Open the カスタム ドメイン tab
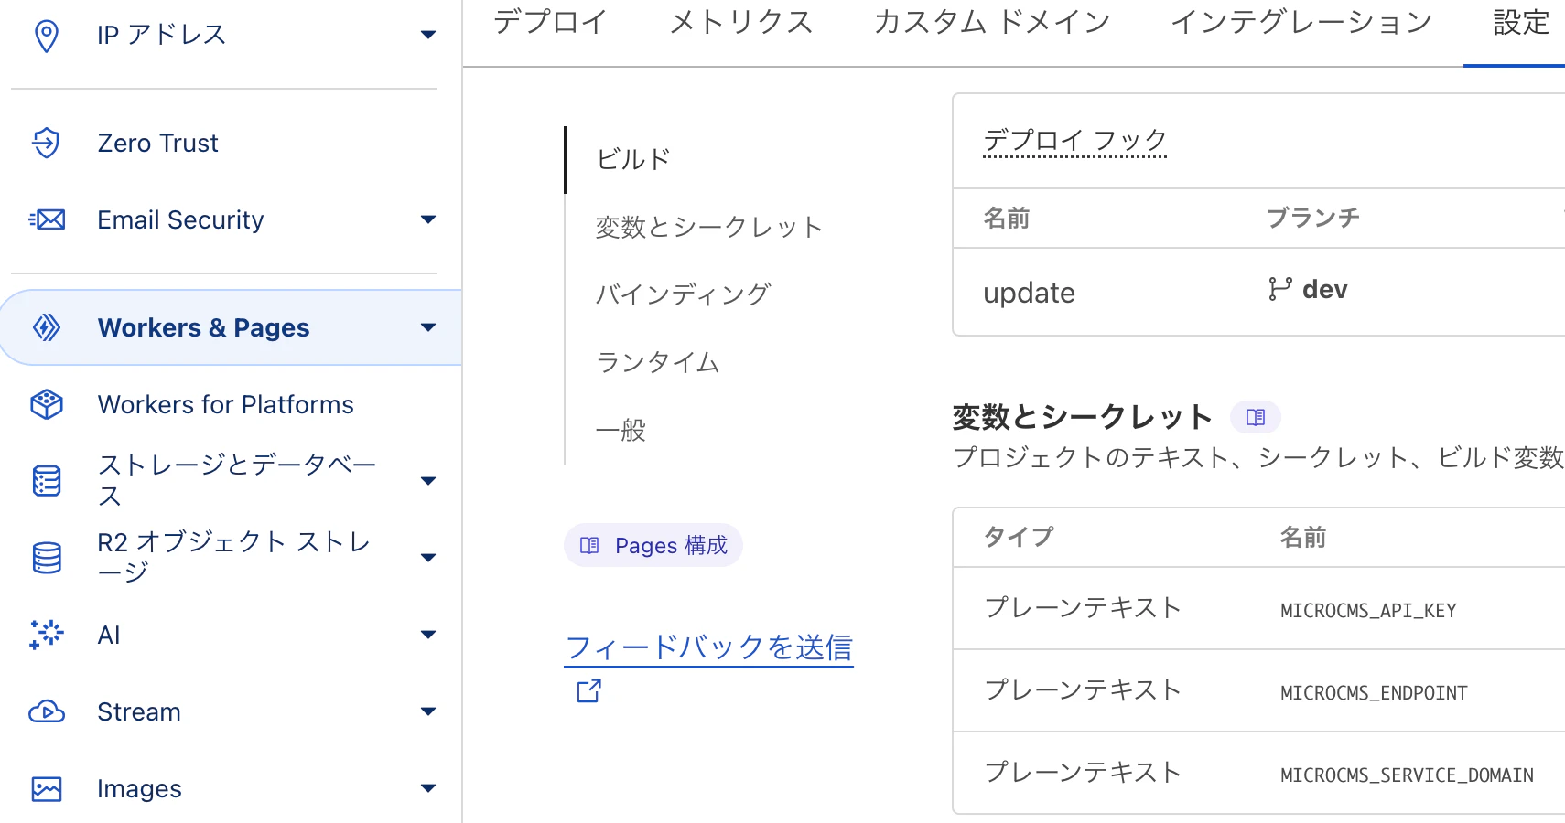Screen dimensions: 1565x823 pyautogui.click(x=992, y=22)
